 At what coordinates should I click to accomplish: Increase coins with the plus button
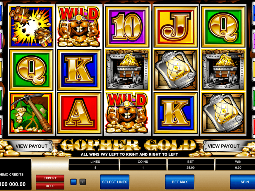coord(83,182)
